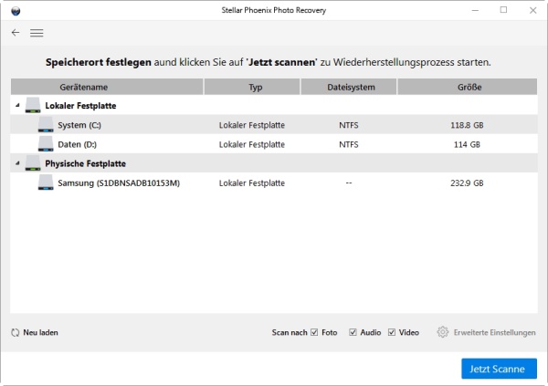Click the Scan nach label
Image resolution: width=548 pixels, height=386 pixels.
pyautogui.click(x=290, y=332)
